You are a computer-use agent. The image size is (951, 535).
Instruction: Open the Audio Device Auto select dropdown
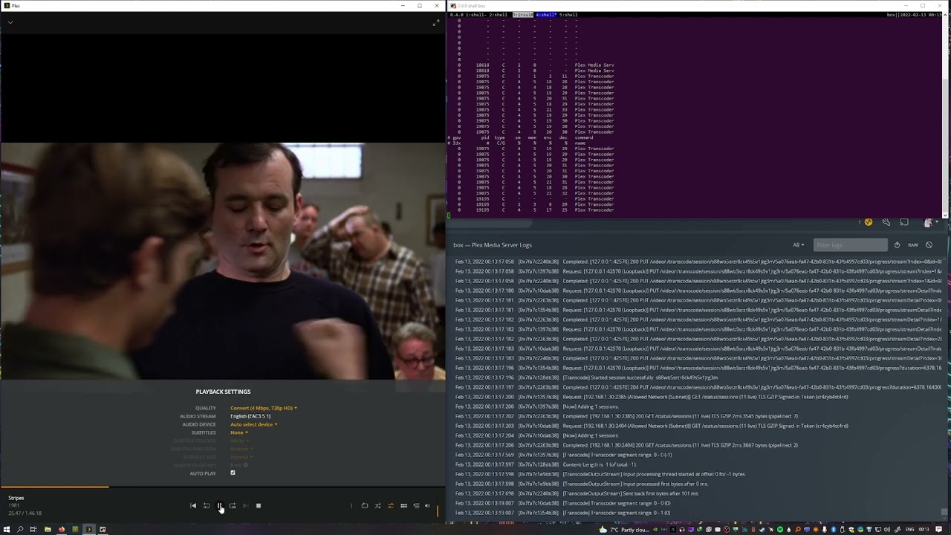pos(254,424)
